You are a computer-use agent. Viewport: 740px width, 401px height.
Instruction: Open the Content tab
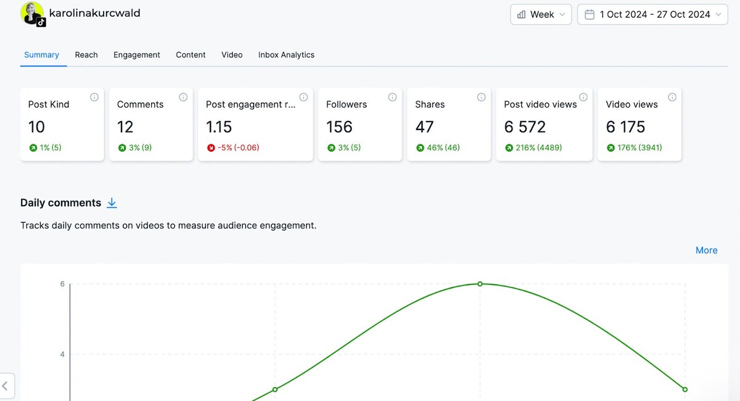point(191,55)
